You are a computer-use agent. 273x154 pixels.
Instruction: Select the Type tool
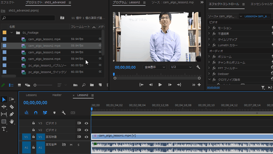pyautogui.click(x=4, y=129)
